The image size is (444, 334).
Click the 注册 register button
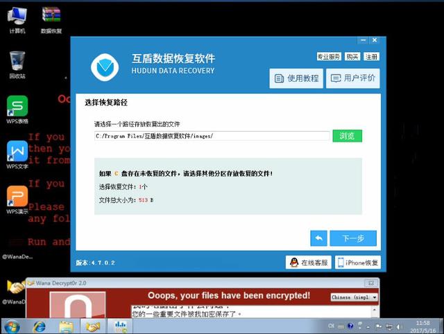pos(371,57)
